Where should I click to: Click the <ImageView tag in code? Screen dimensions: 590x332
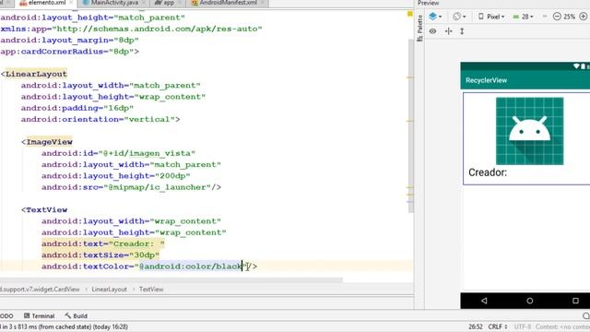point(47,142)
